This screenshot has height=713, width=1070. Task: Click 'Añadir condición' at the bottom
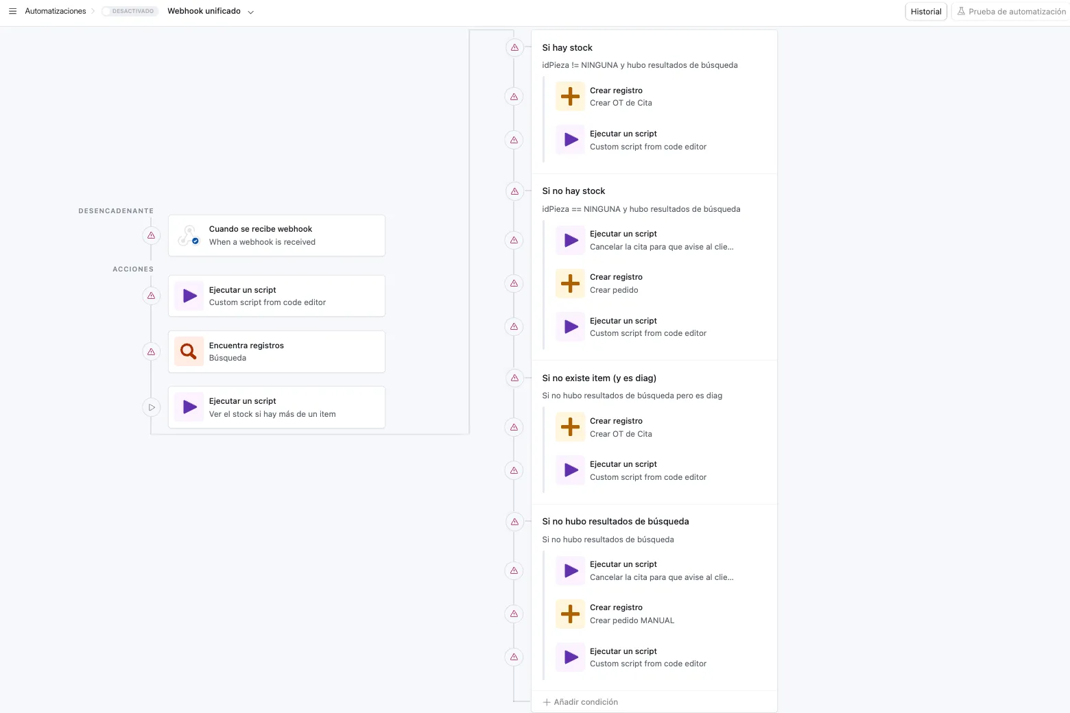click(580, 701)
